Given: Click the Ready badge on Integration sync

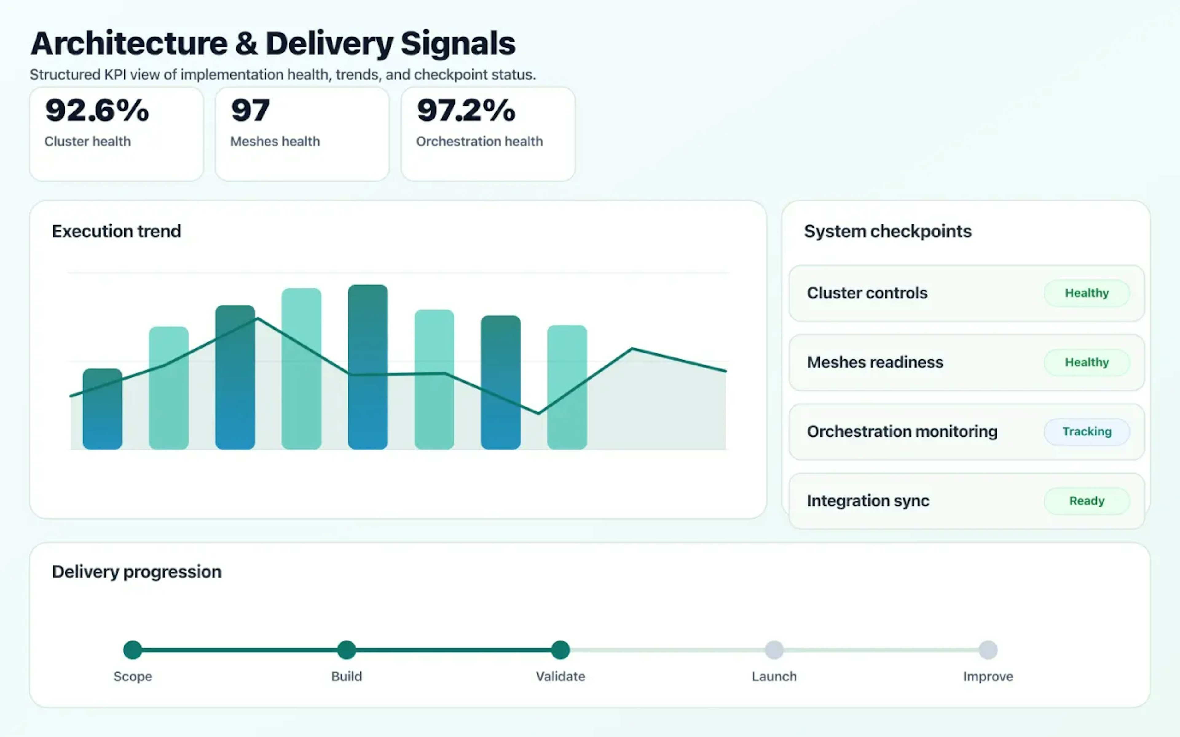Looking at the screenshot, I should pos(1086,501).
